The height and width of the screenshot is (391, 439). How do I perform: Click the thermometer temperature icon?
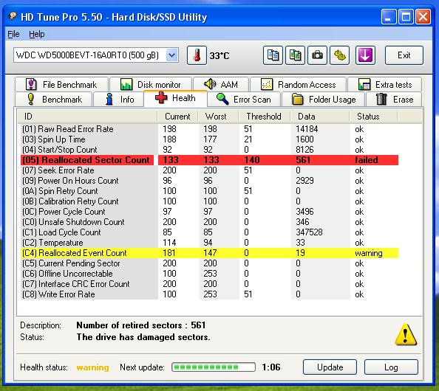(x=197, y=55)
